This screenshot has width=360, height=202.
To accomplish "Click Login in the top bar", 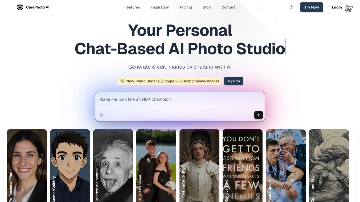I will [337, 7].
